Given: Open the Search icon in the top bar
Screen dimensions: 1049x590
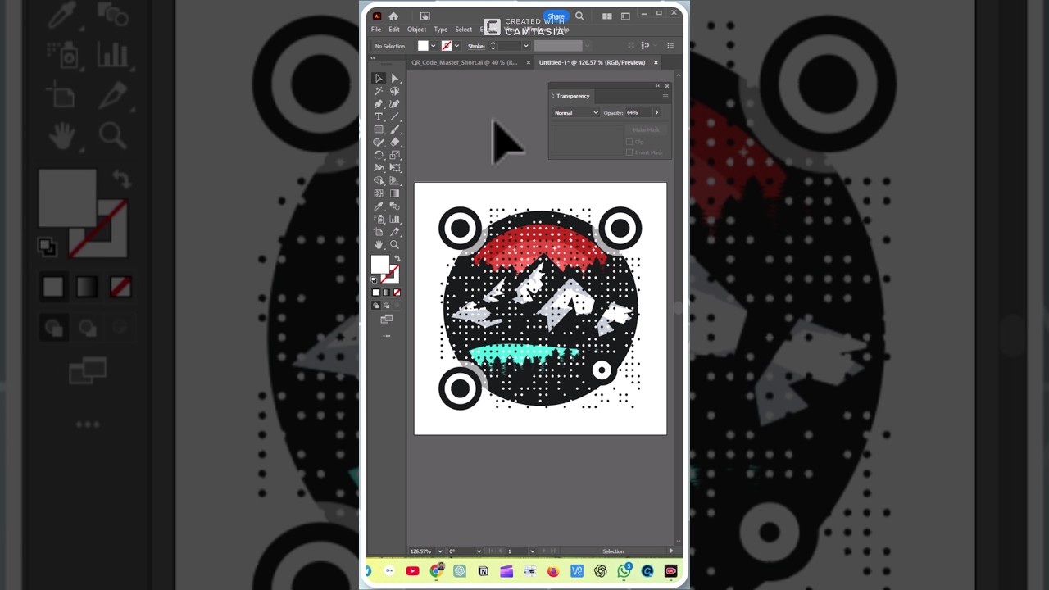Looking at the screenshot, I should (x=579, y=16).
